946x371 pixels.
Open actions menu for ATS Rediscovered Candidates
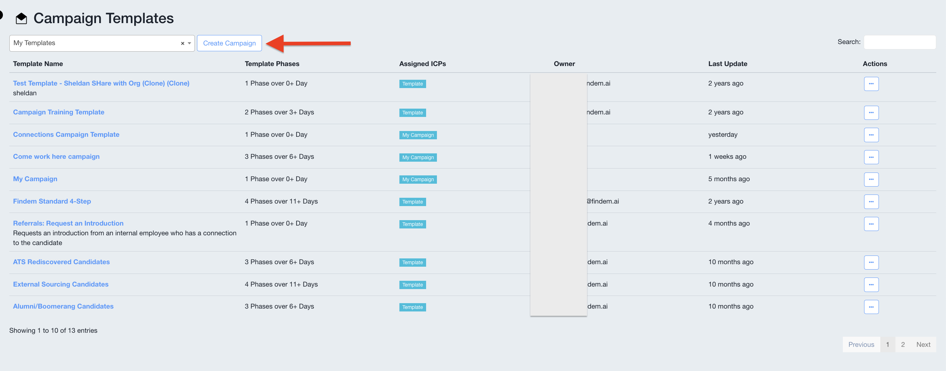(871, 262)
